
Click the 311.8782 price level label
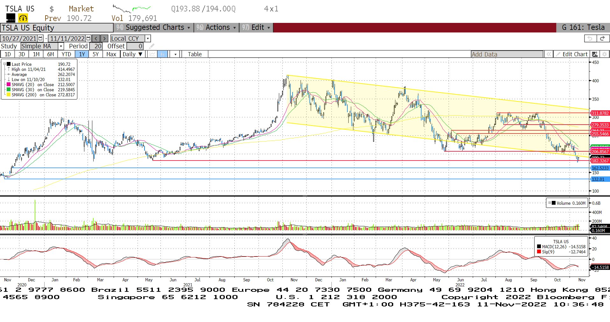click(x=600, y=113)
